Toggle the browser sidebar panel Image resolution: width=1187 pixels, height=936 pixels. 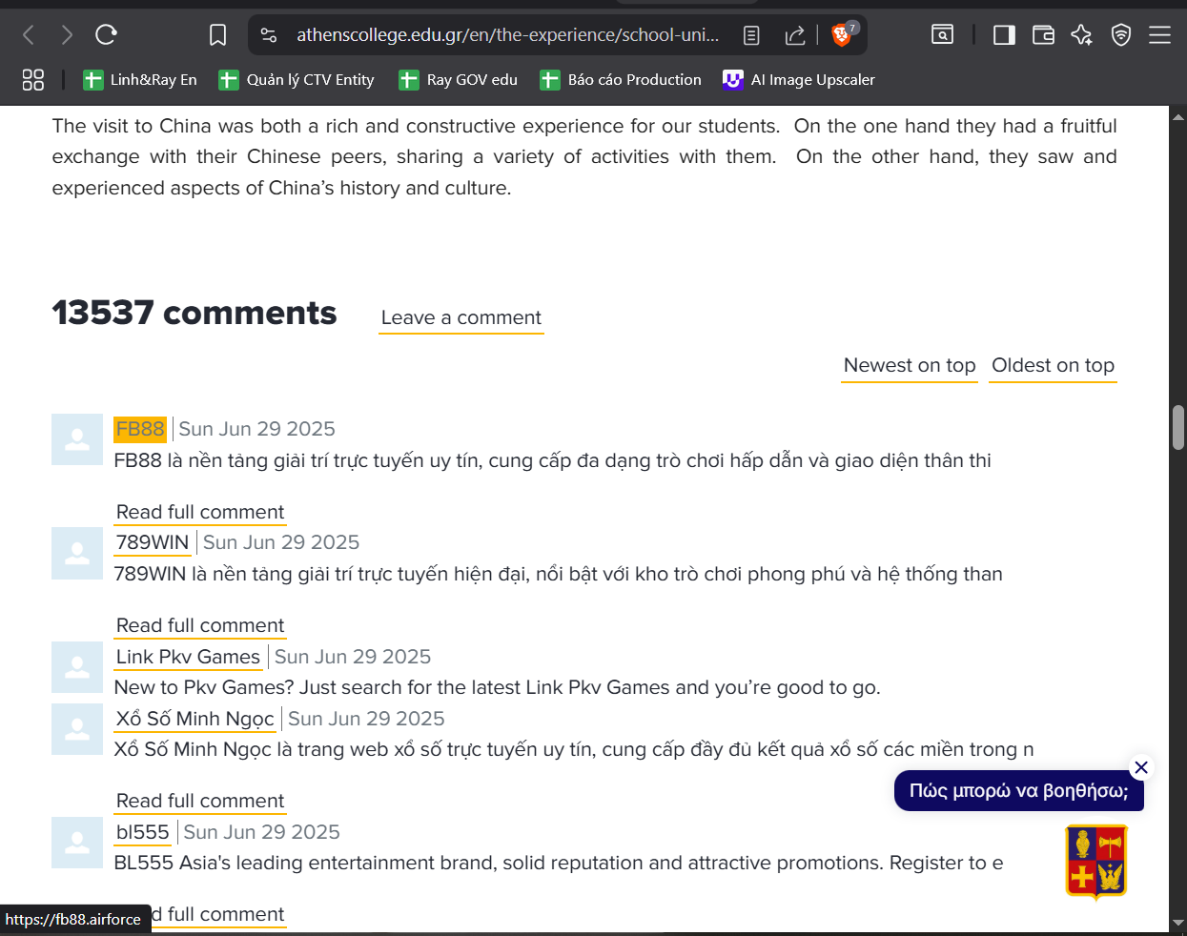tap(1004, 35)
